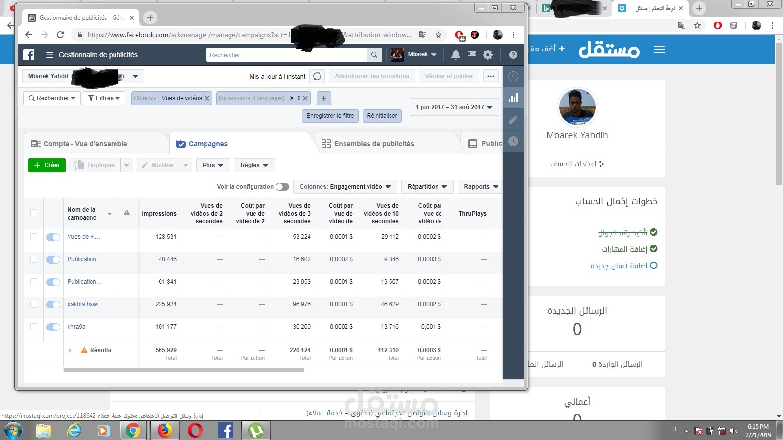Reload the page in the Facebook browser window
Viewport: 783px width, 440px height.
(x=60, y=35)
